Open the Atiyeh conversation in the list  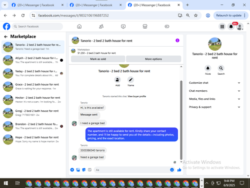tap(33, 60)
